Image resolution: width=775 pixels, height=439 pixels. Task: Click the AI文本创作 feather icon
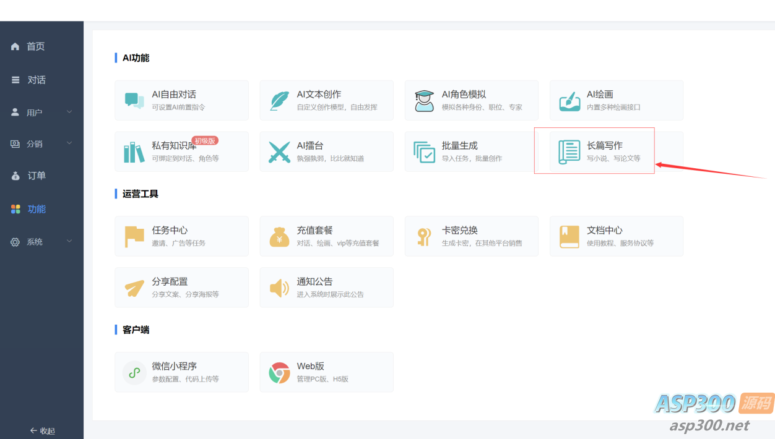(279, 100)
